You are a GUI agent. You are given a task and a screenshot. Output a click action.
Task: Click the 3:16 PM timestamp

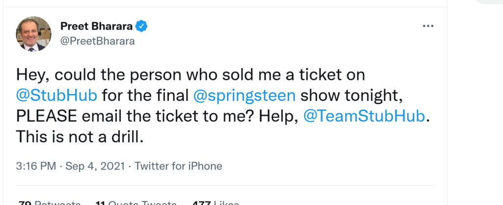click(x=35, y=166)
